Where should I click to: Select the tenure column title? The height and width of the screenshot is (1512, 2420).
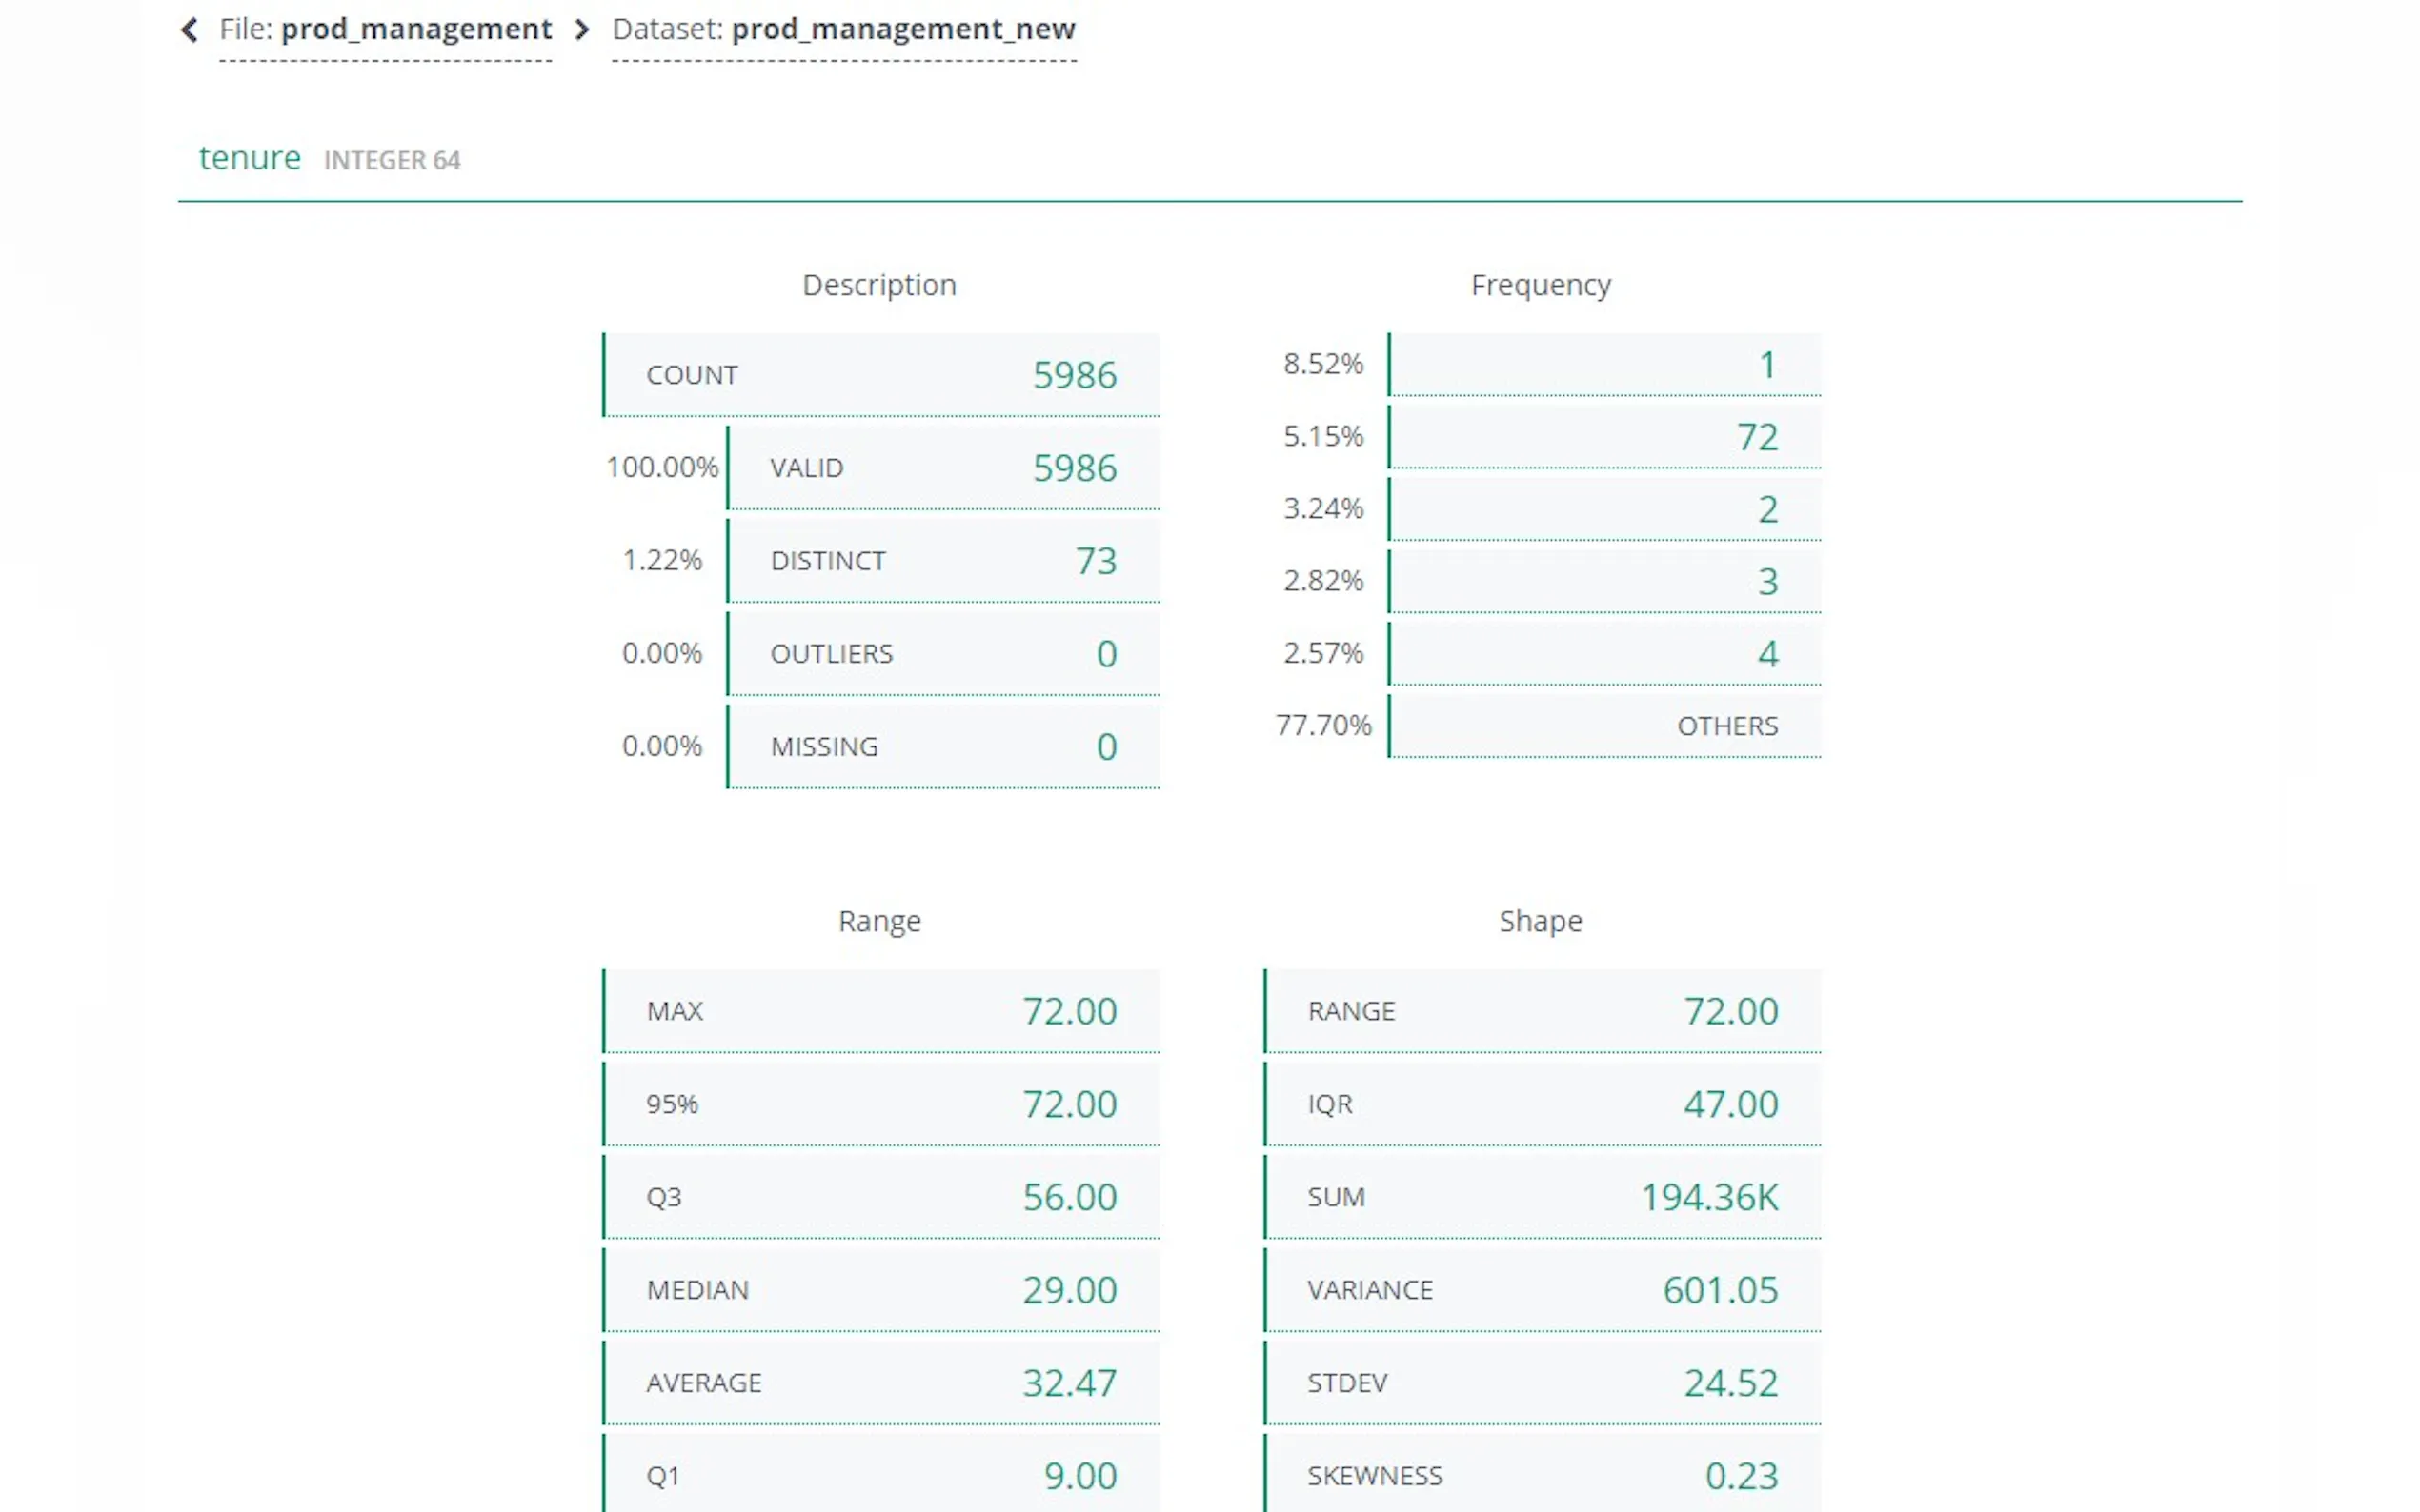point(249,158)
